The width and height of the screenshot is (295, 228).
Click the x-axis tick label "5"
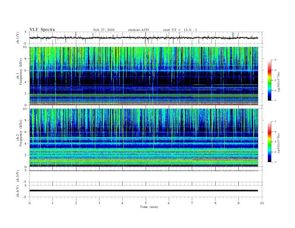pyautogui.click(x=146, y=203)
